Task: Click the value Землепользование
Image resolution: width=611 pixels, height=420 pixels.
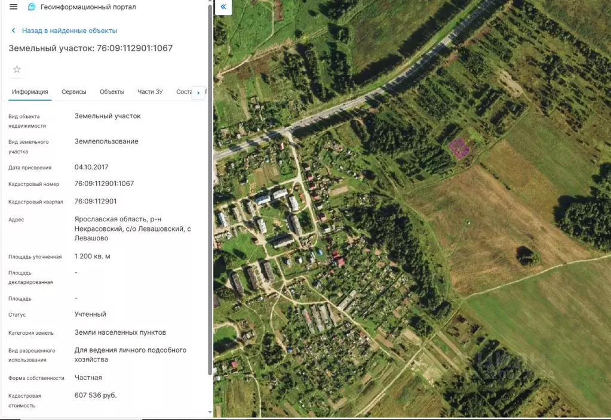Action: pyautogui.click(x=106, y=141)
